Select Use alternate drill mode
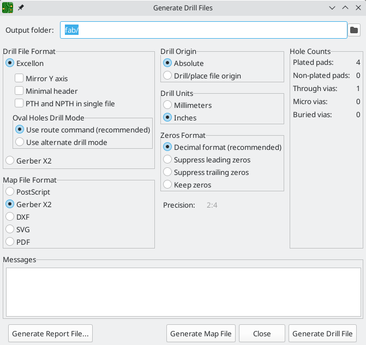This screenshot has height=345, width=366. pyautogui.click(x=61, y=142)
